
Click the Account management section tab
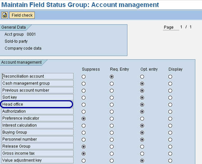22,62
